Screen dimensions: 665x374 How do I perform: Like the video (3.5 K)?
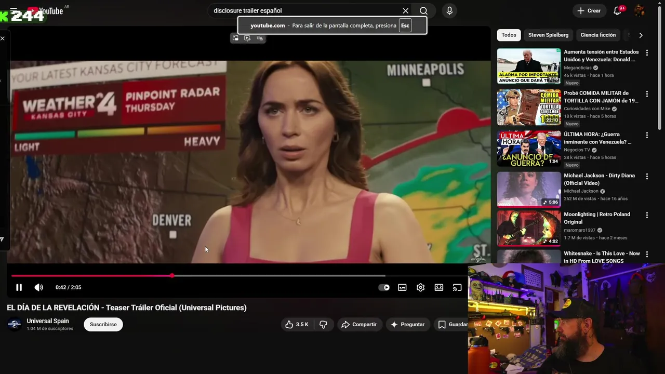pos(297,324)
